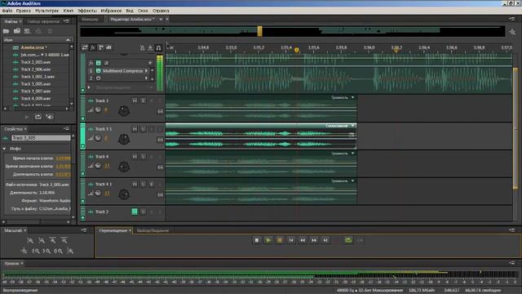Toggle power for effect slot 2
522x294 pixels.
click(99, 78)
